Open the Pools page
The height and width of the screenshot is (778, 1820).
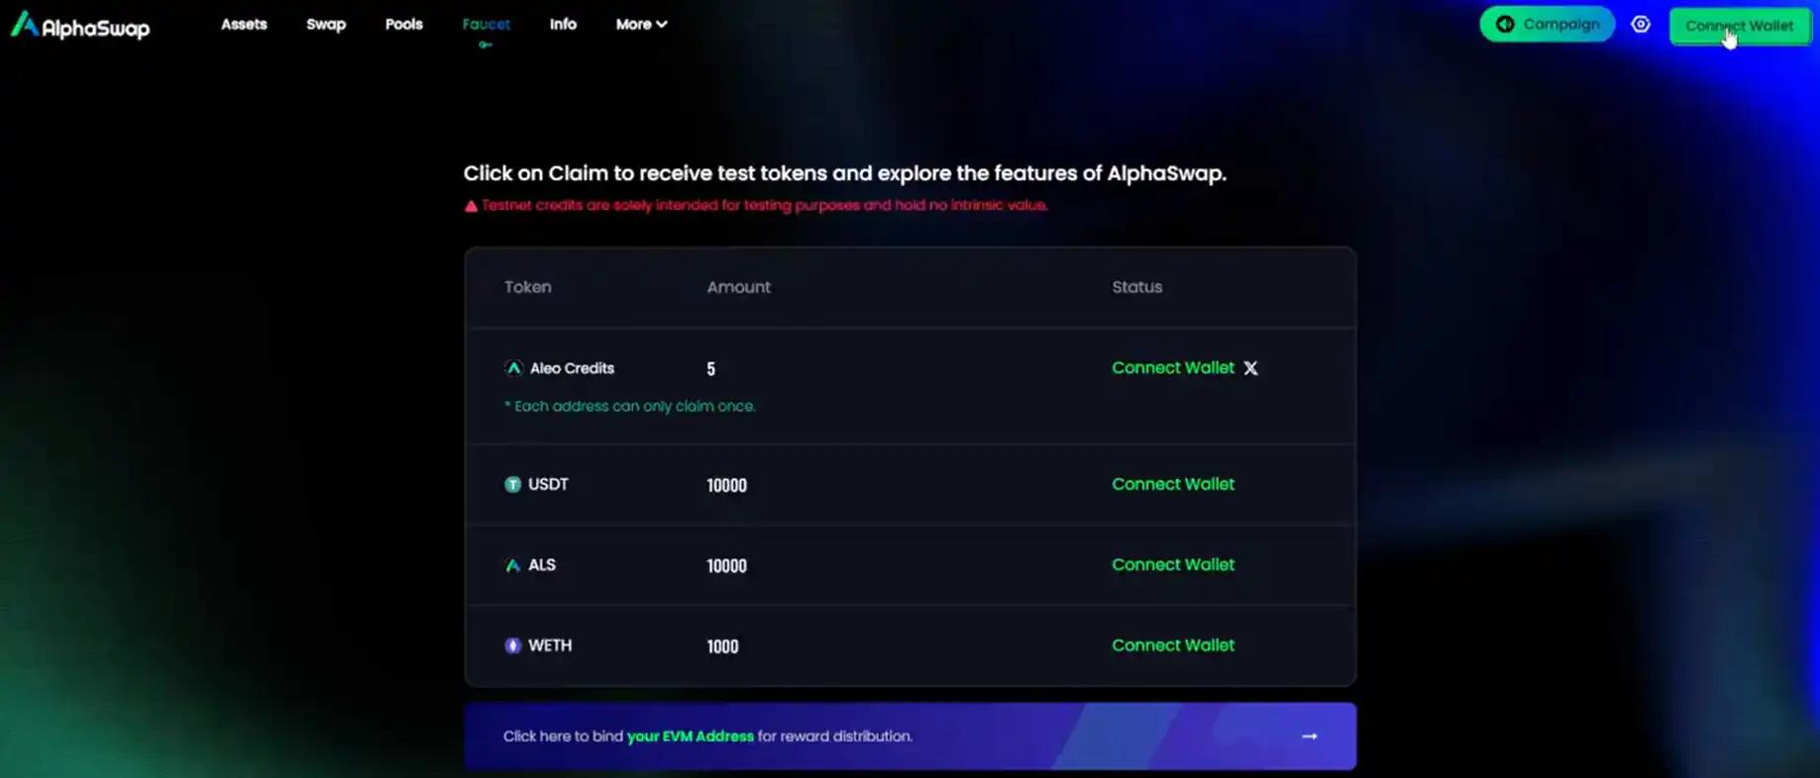(x=403, y=25)
